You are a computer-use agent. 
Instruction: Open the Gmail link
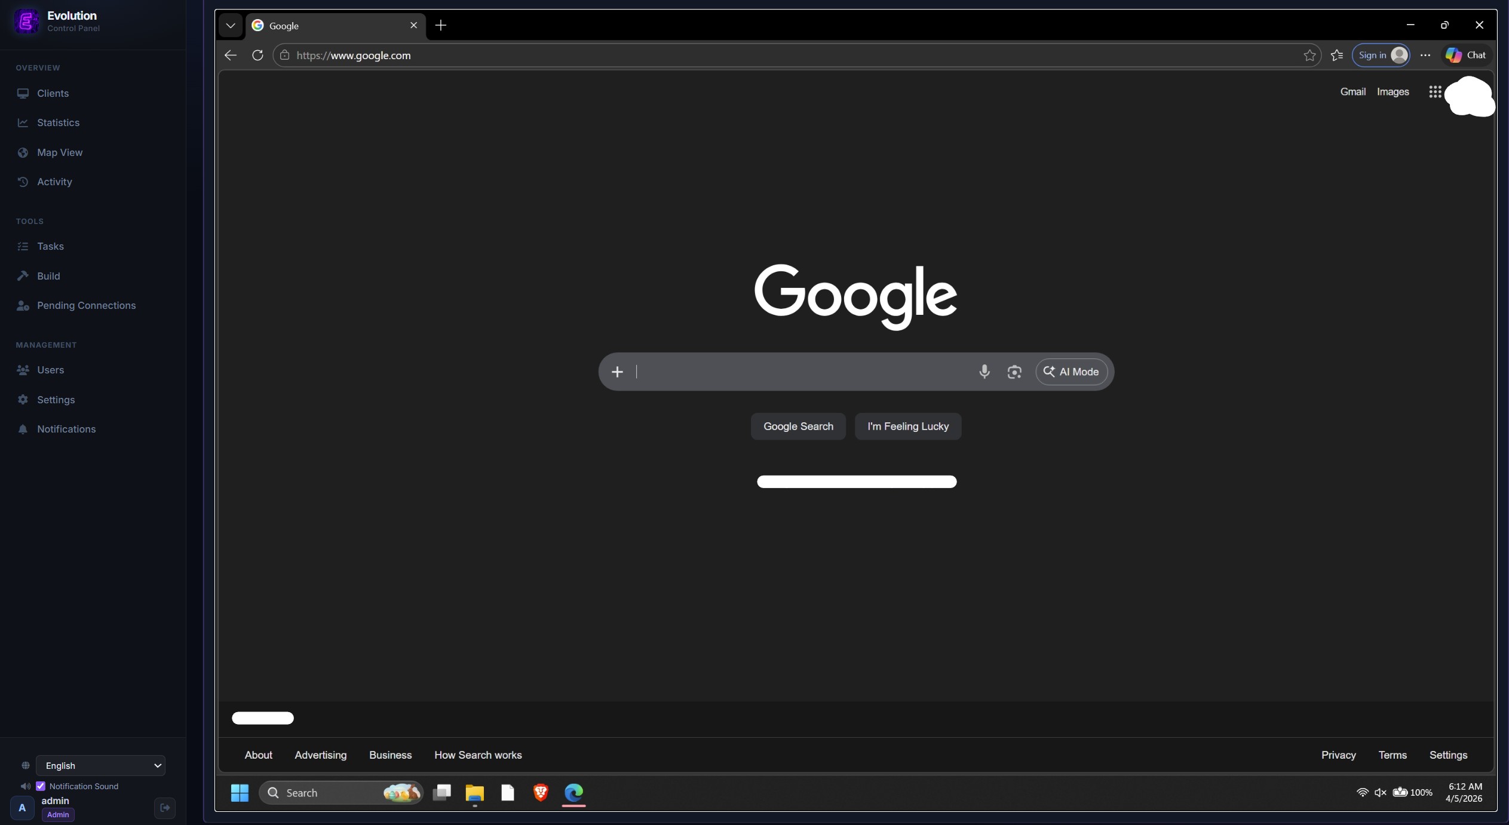pos(1352,91)
